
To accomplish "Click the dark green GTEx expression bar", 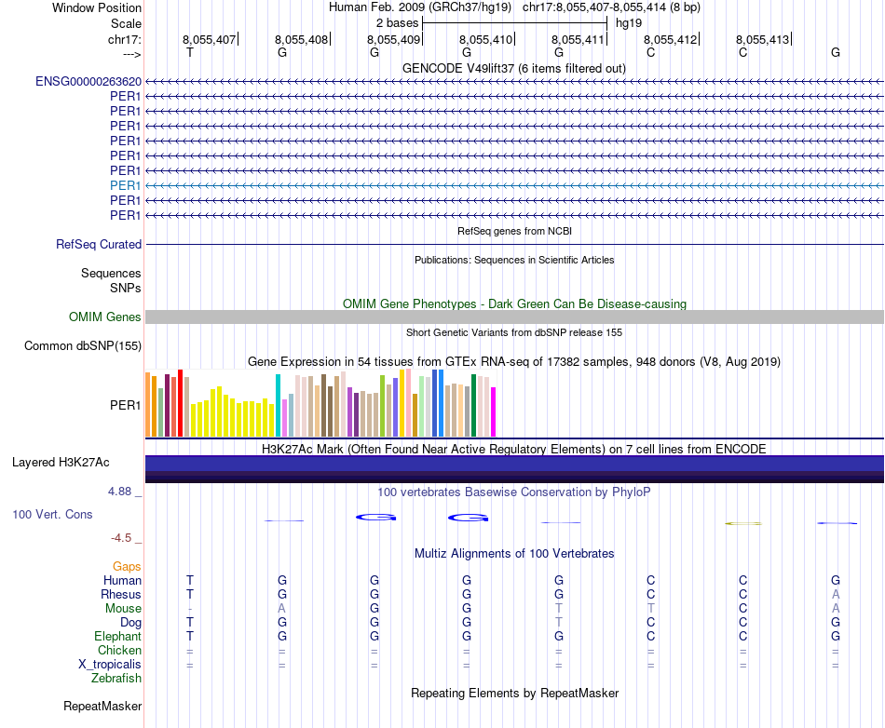I will coord(473,406).
